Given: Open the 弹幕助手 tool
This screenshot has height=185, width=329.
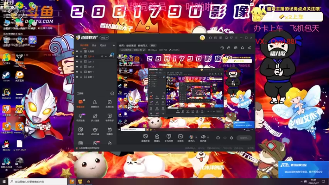Looking at the screenshot, I should 81,104.
